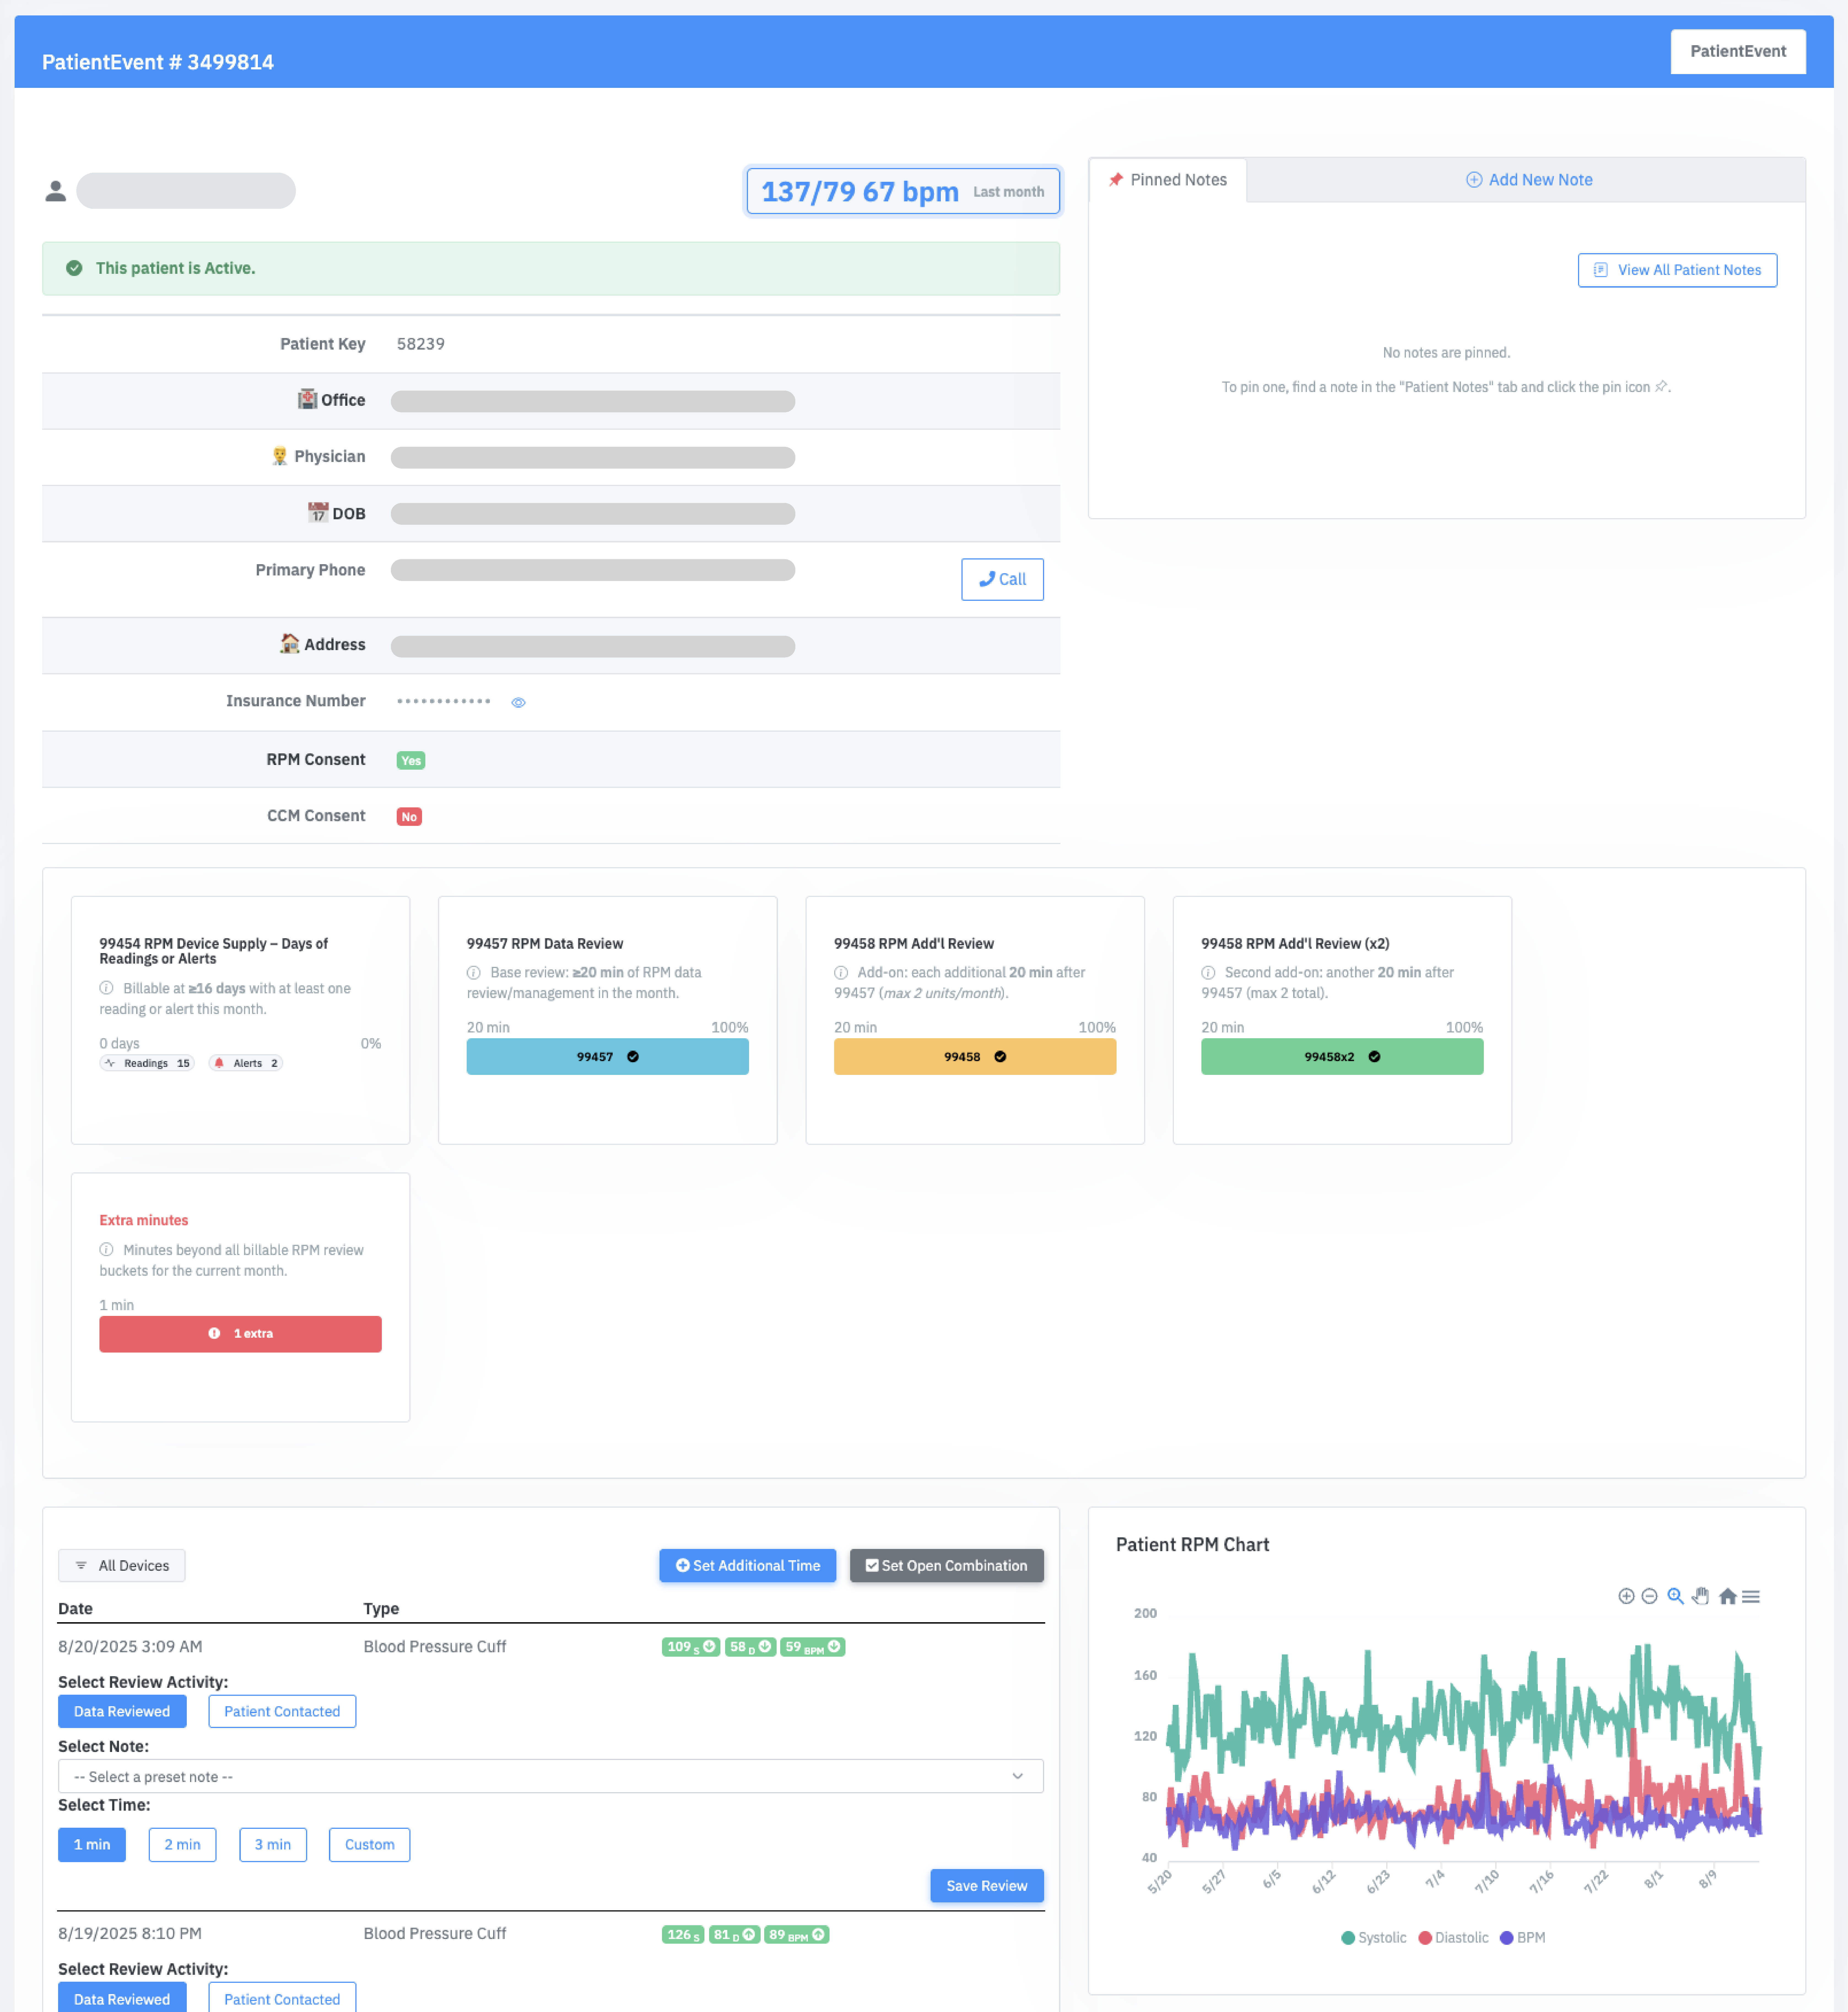Click the DOB calendar icon
Image resolution: width=1848 pixels, height=2012 pixels.
(318, 513)
